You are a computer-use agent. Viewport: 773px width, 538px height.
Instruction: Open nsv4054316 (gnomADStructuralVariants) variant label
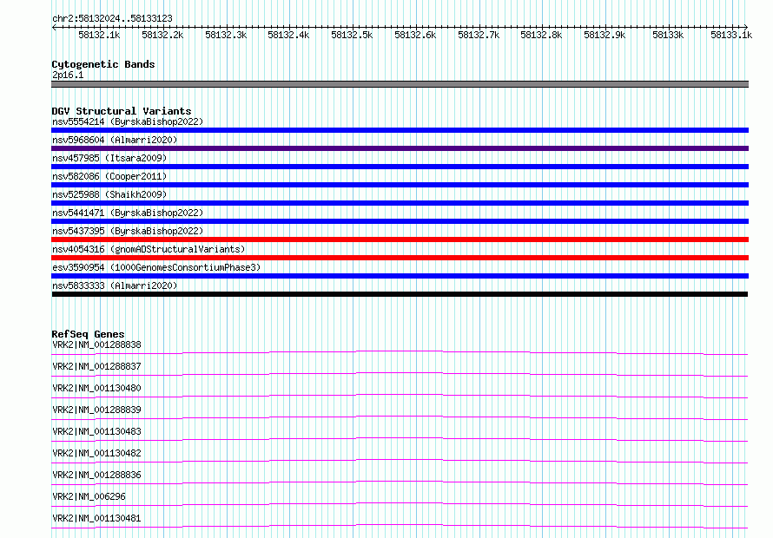(x=149, y=249)
